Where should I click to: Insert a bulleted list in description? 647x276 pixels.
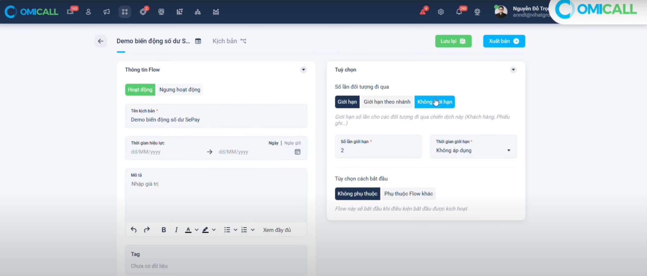tap(227, 230)
